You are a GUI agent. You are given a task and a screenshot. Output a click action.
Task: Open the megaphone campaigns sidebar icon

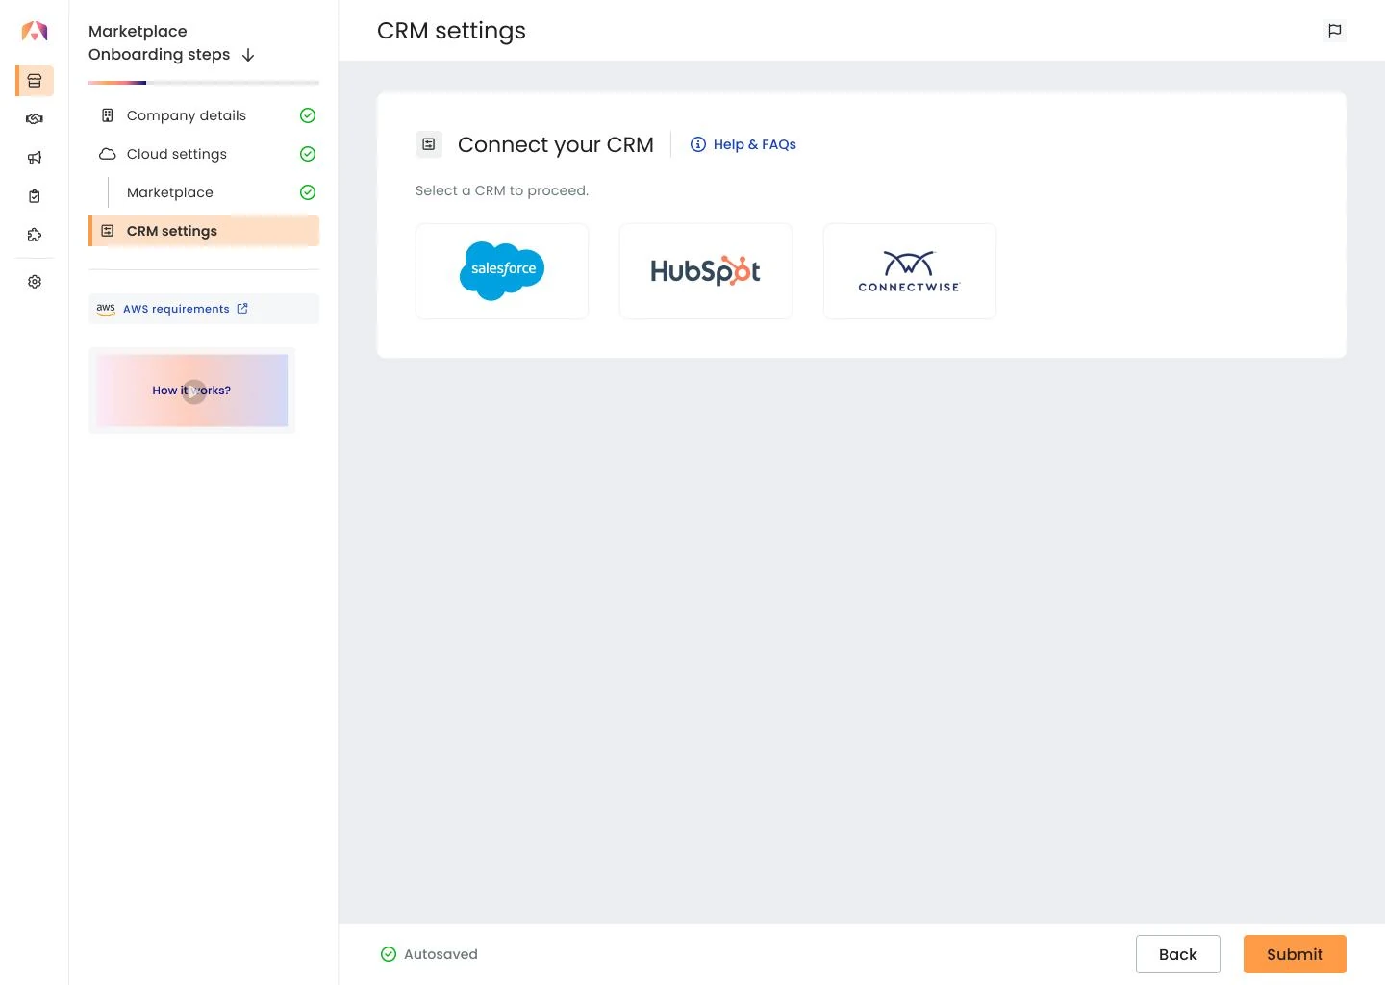pyautogui.click(x=35, y=158)
